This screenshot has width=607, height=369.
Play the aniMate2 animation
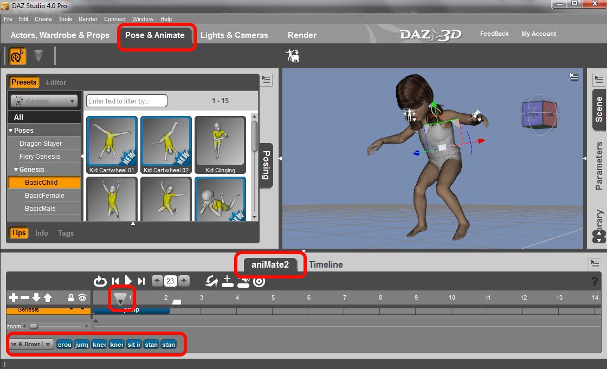pos(128,280)
